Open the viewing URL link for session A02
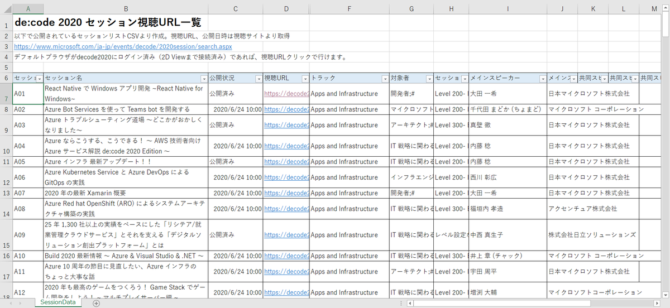 (x=286, y=109)
